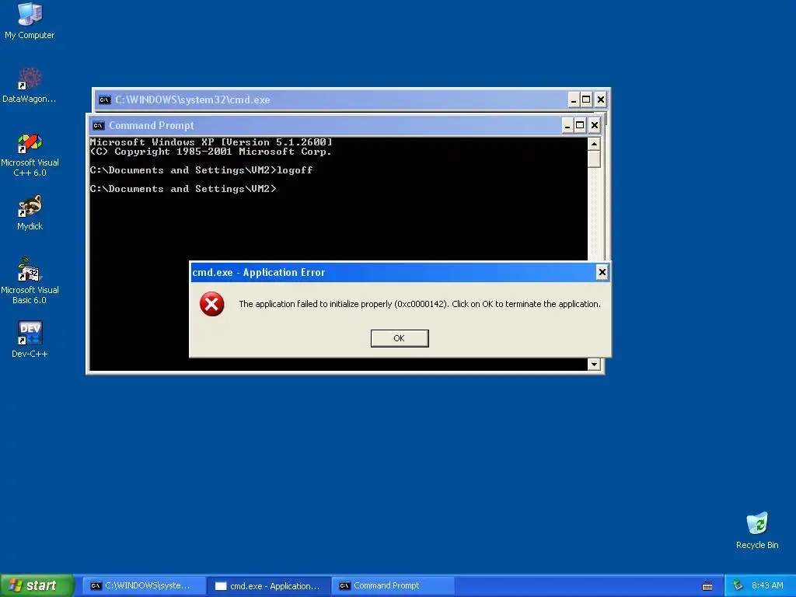The width and height of the screenshot is (796, 597).
Task: Maximize the Command Prompt window
Action: point(580,125)
